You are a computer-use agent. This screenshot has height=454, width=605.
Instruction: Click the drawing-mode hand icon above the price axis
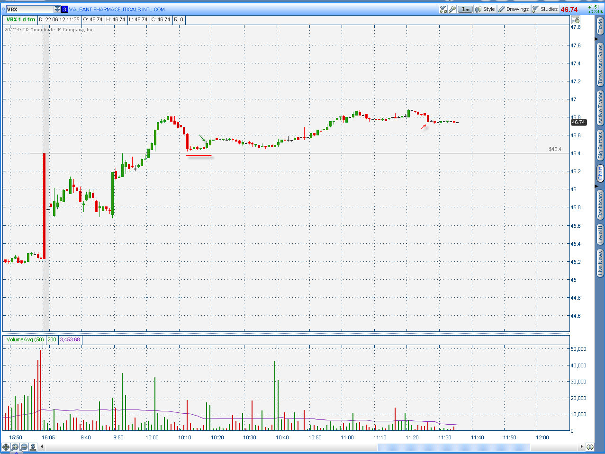[576, 20]
